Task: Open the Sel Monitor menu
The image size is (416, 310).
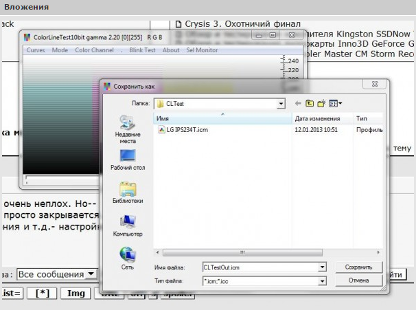Action: 202,50
